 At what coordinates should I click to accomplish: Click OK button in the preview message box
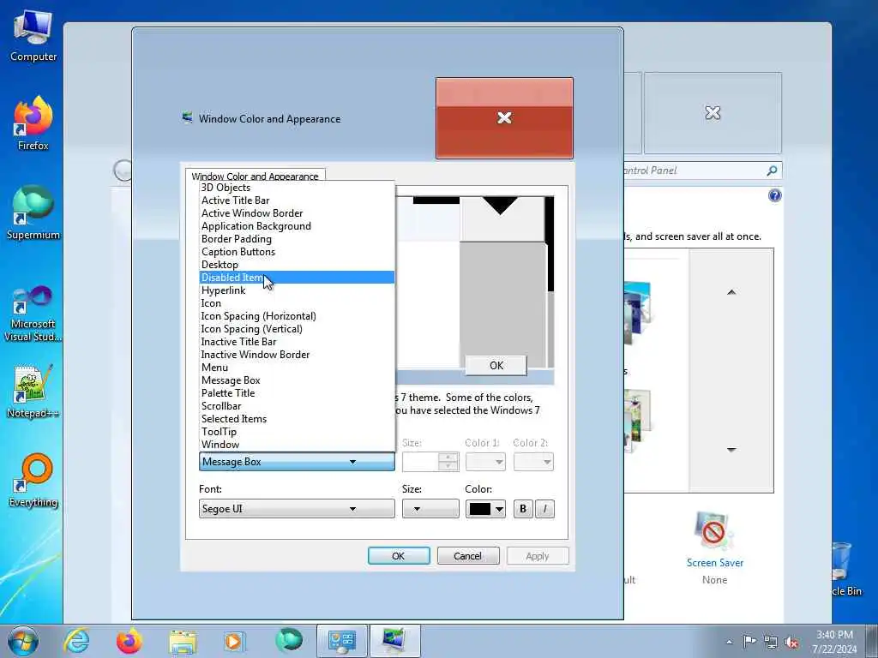[496, 365]
